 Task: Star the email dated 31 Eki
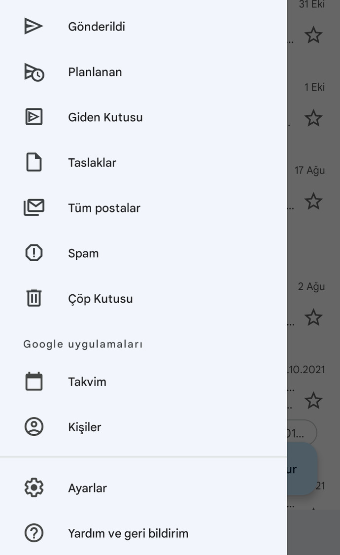(x=313, y=35)
